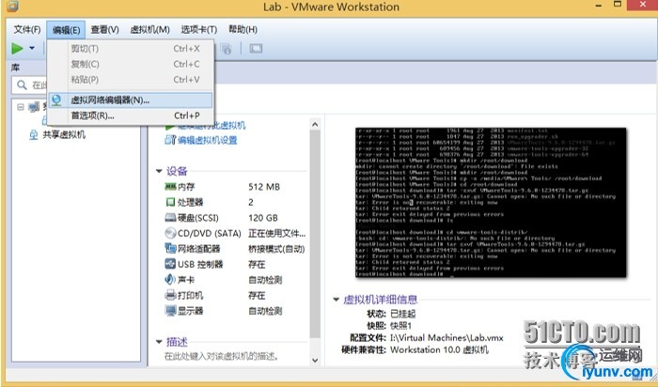Click the scroll up arrow of summary pane

tap(315, 125)
